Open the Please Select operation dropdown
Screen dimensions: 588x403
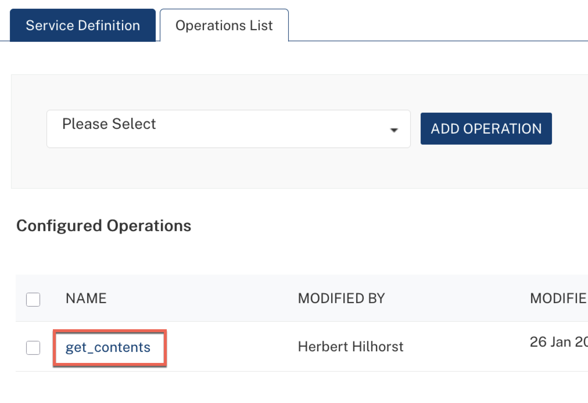point(228,129)
